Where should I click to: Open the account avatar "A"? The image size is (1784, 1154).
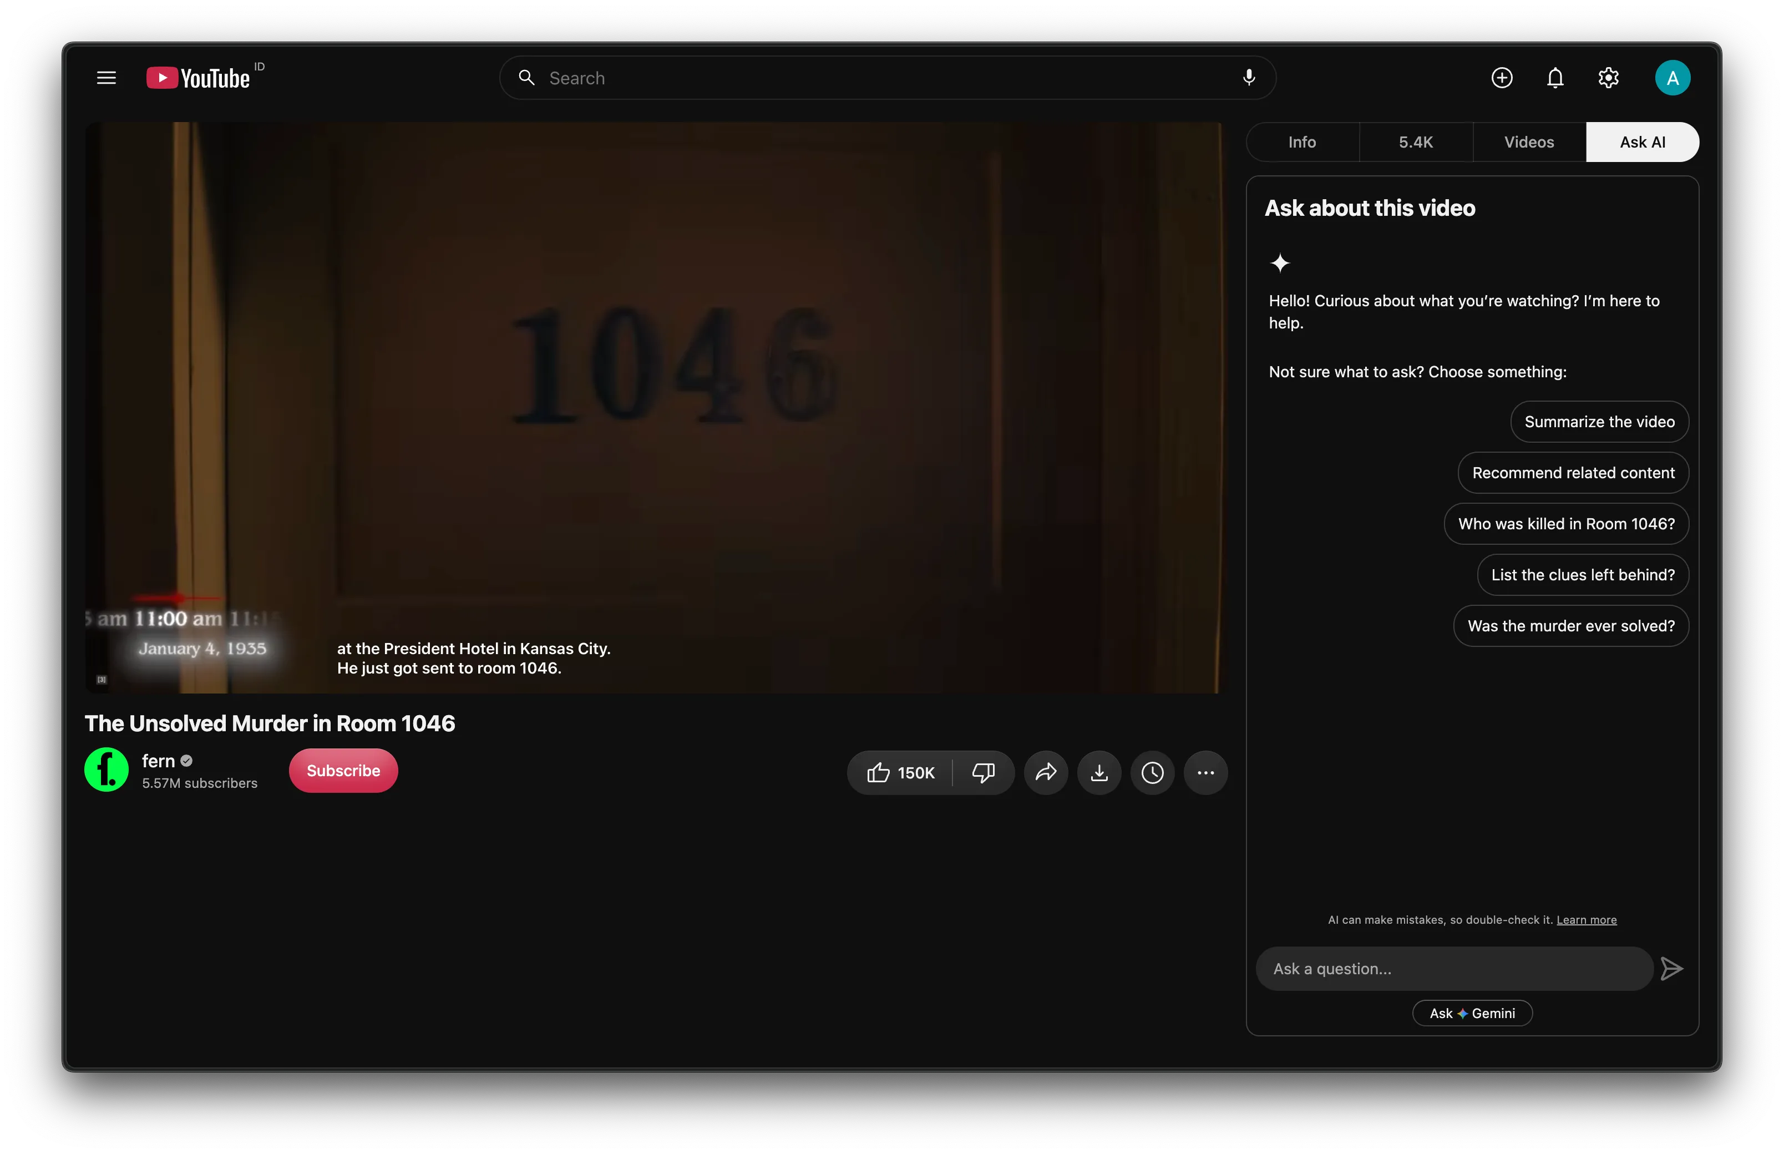pos(1672,78)
